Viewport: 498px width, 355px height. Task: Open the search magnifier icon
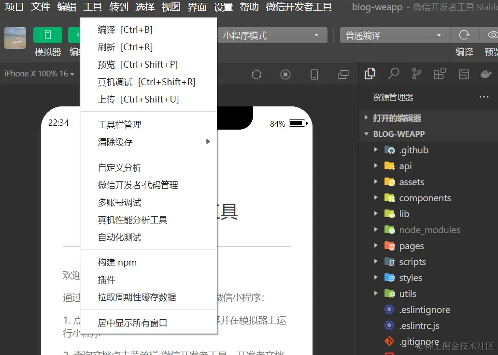pos(394,74)
